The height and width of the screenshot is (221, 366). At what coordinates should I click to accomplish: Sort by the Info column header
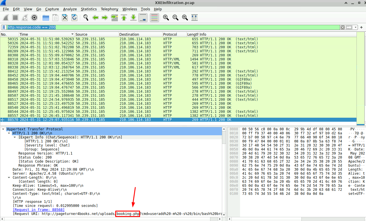click(x=278, y=34)
